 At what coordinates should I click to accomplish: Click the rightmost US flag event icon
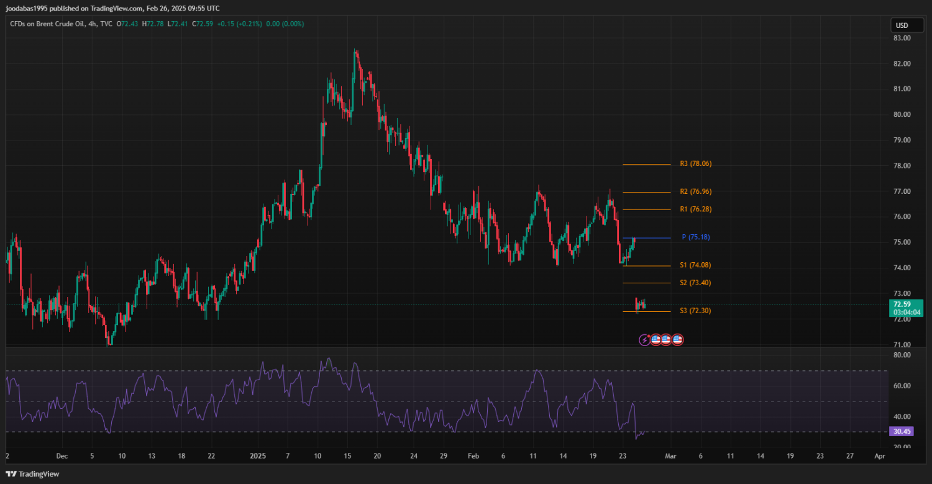tap(677, 340)
